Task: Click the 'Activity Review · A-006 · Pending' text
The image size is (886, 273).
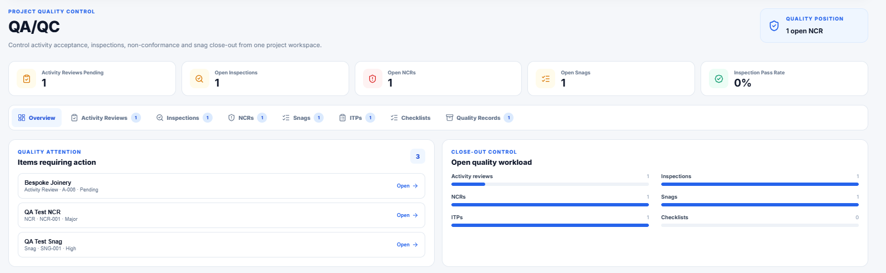Action: [61, 190]
